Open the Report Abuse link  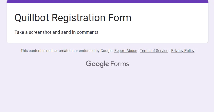[x=126, y=51]
